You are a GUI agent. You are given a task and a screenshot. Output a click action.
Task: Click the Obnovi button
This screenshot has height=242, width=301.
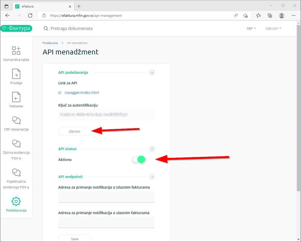[x=75, y=131]
